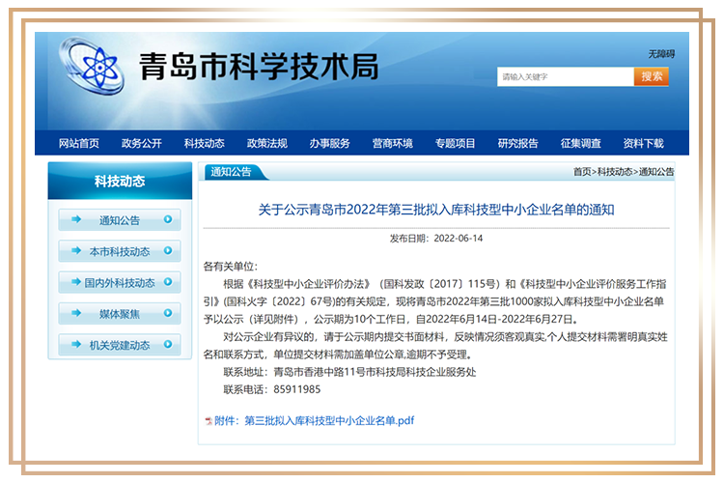The image size is (724, 483).
Task: Click the atom logo of 青岛市科学技术局
Action: pyautogui.click(x=90, y=71)
